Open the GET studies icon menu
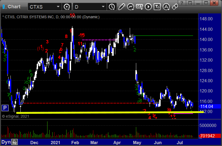 139,7
